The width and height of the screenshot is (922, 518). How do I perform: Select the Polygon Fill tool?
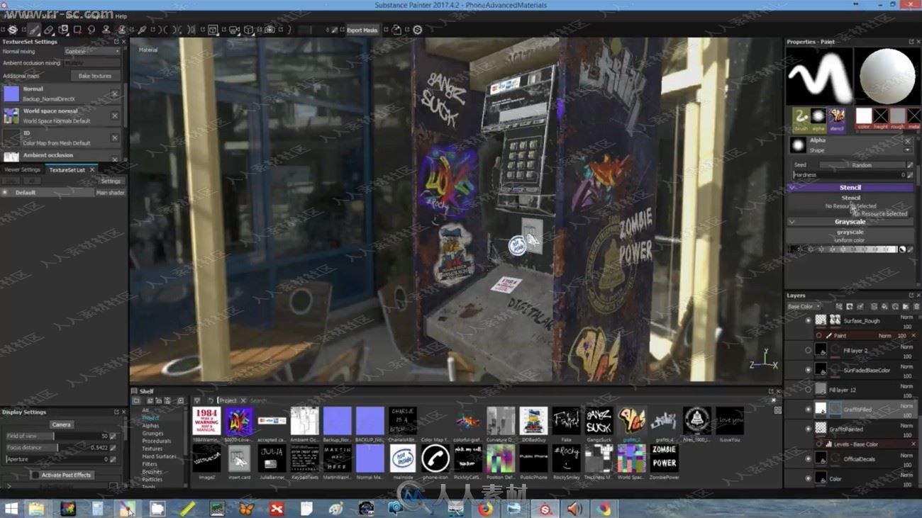tap(77, 30)
